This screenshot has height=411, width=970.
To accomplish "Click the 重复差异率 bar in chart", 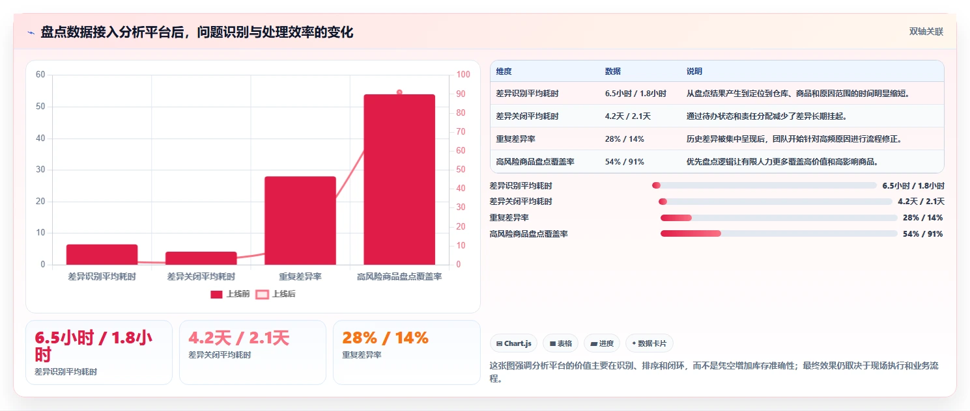I will tap(300, 220).
